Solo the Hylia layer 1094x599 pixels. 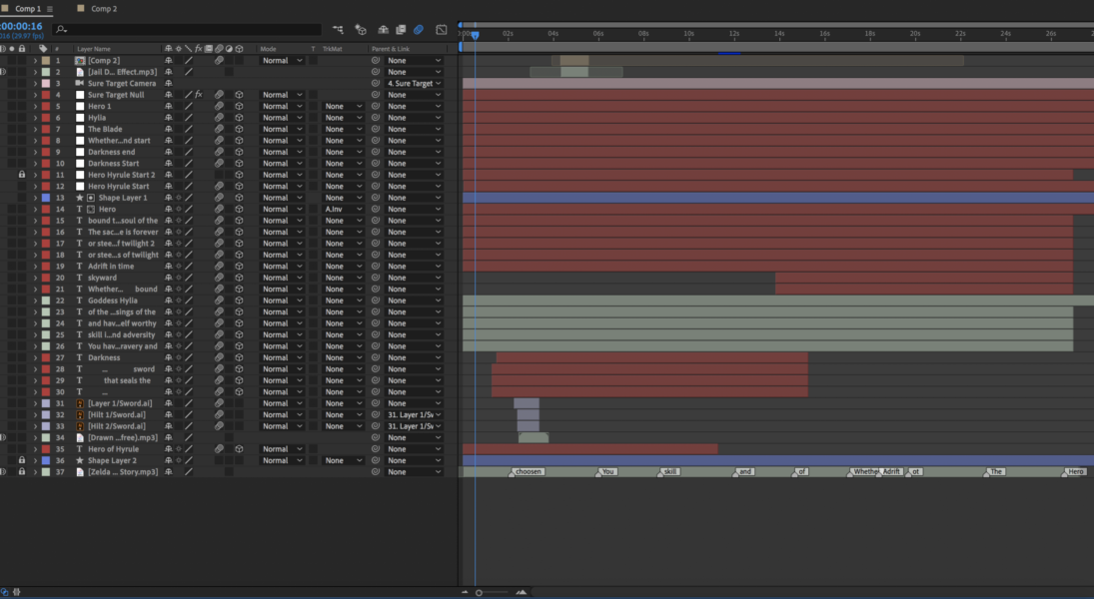(13, 117)
